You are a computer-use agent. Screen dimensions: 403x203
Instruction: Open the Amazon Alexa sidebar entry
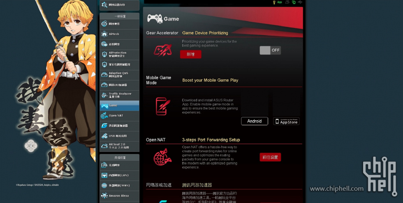pos(120,196)
